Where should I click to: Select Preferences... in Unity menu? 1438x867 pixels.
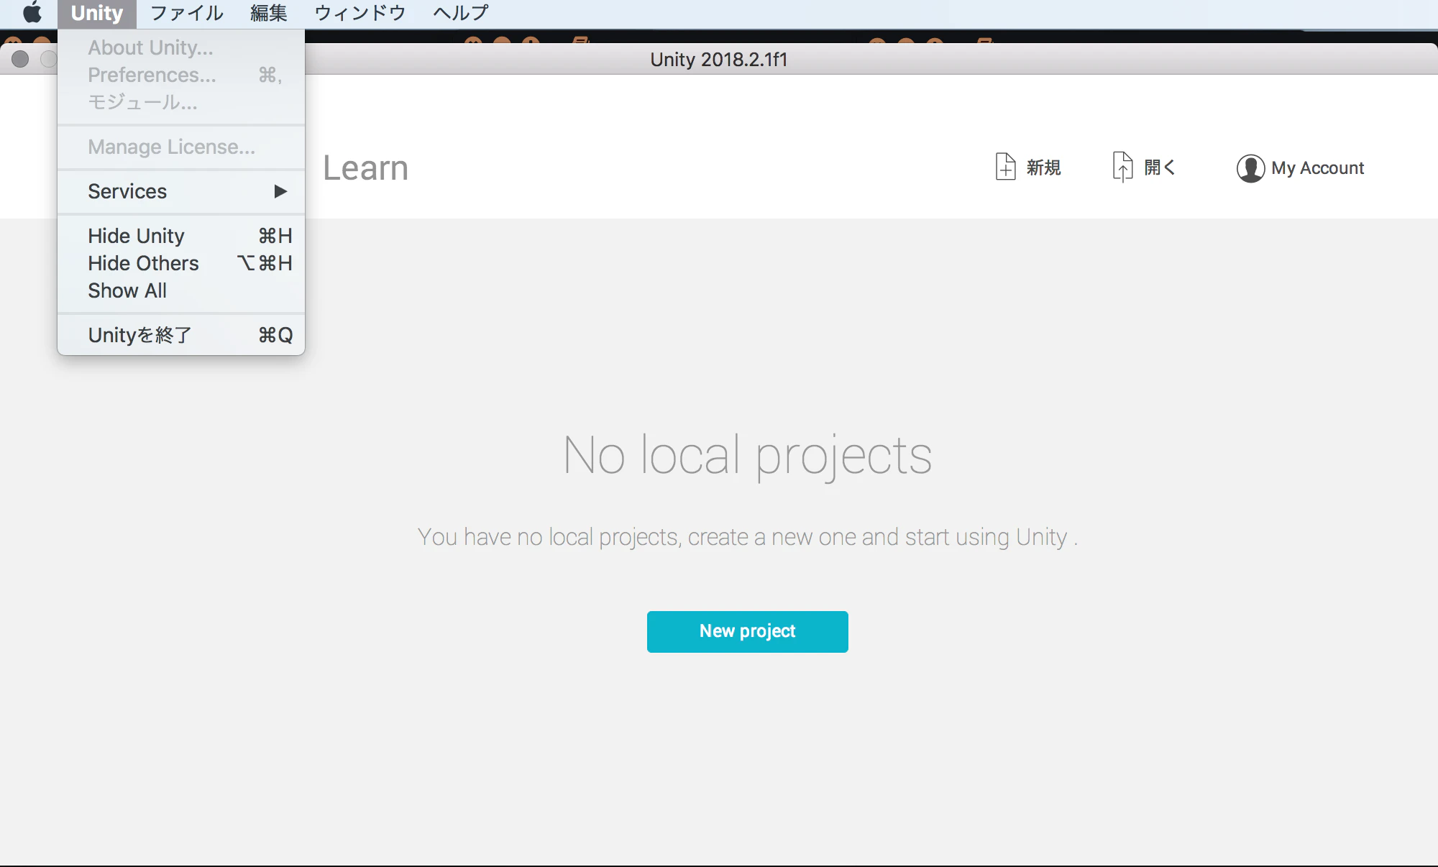181,75
